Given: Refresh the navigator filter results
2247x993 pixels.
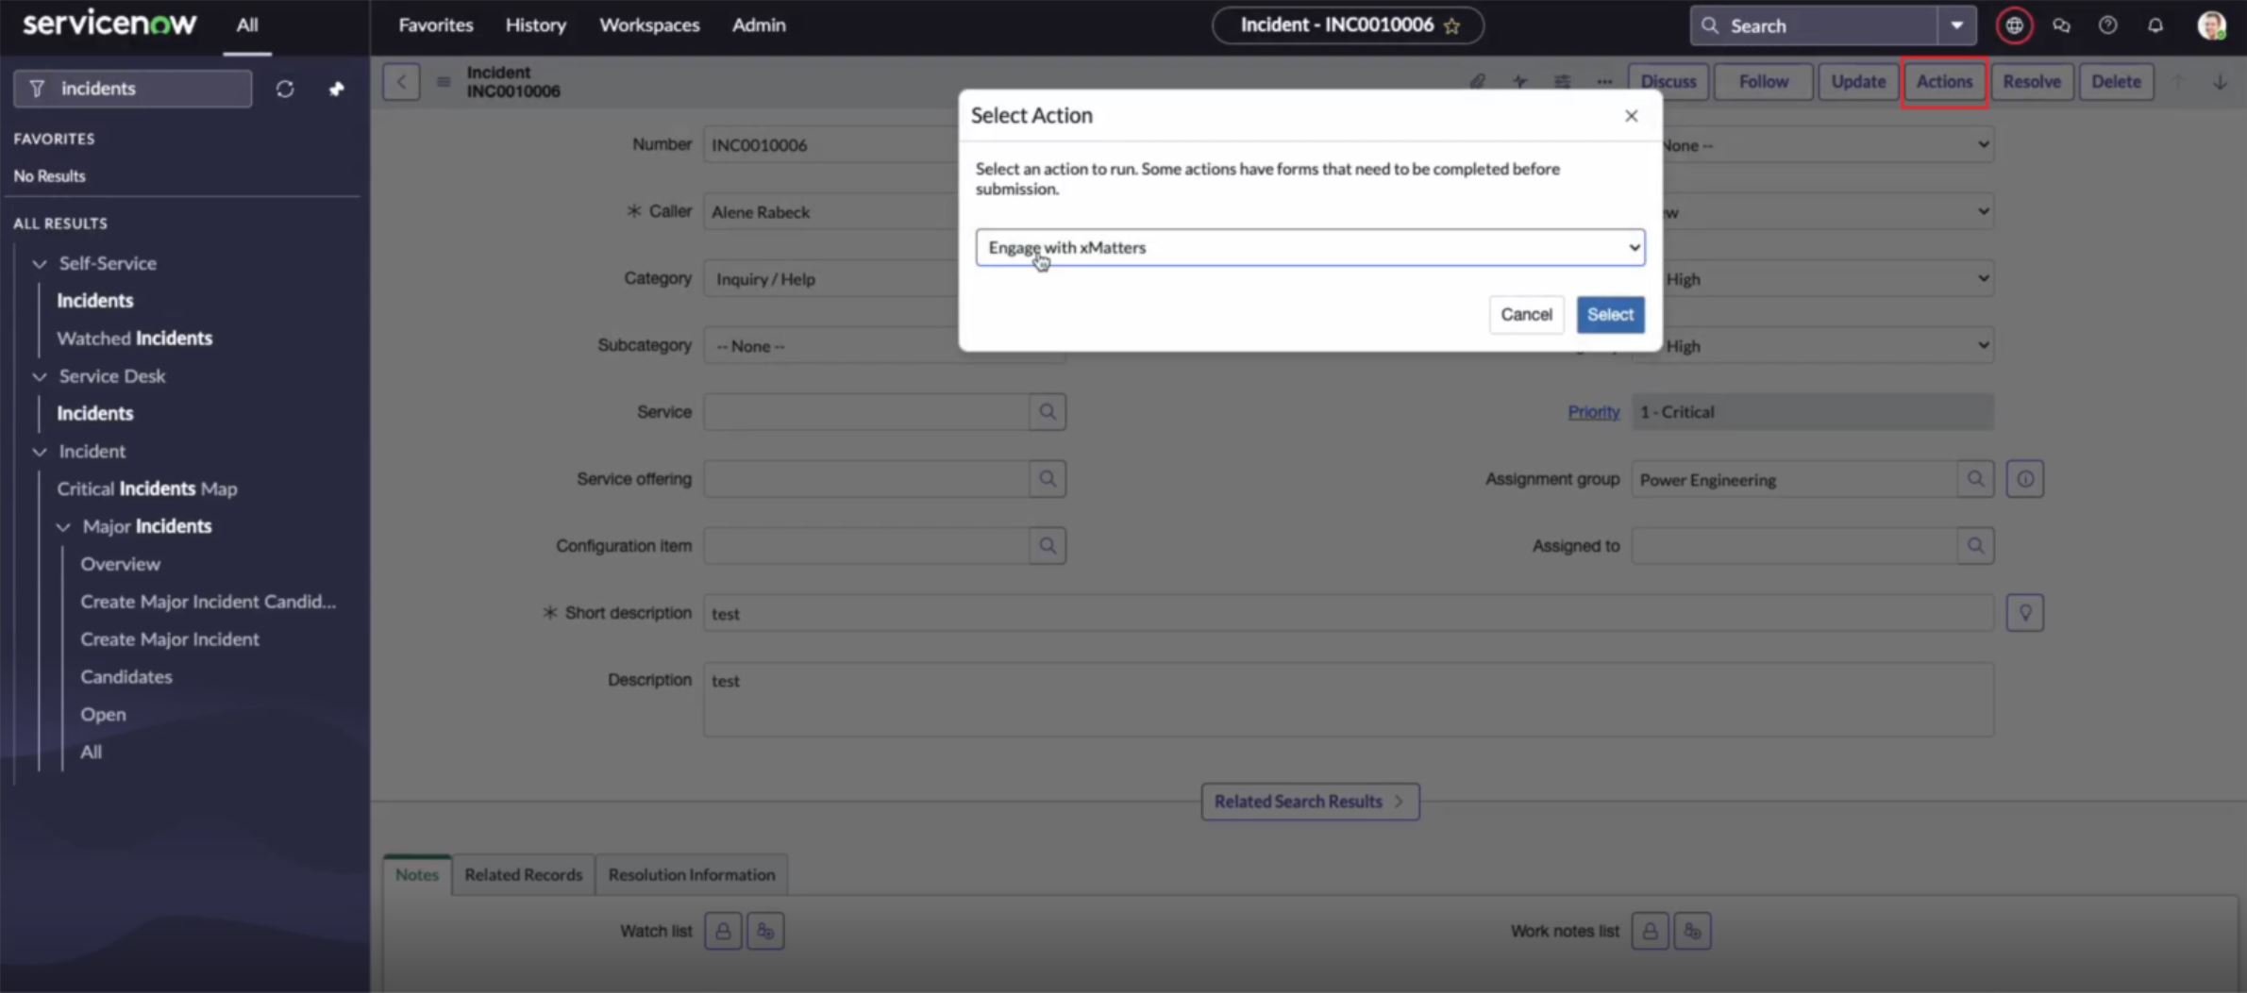Looking at the screenshot, I should [285, 89].
